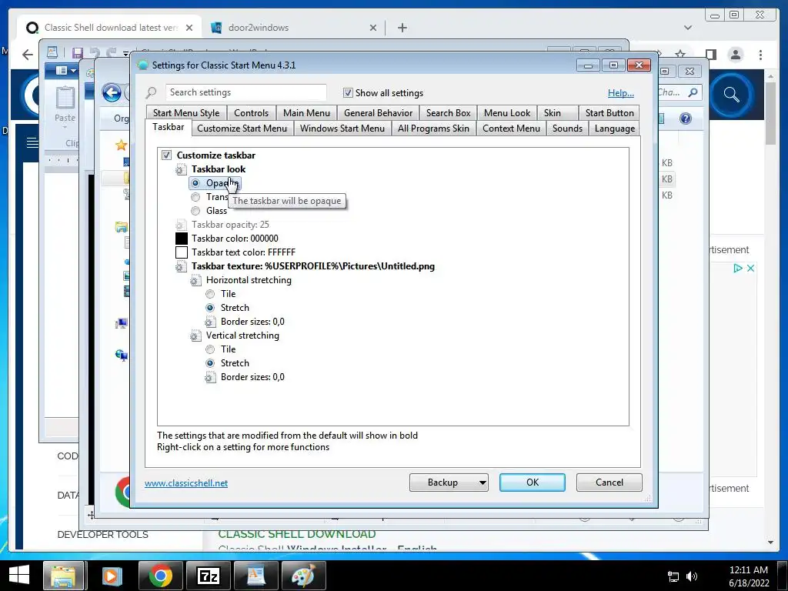
Task: Go to the Windows Start Menu tab
Action: tap(342, 129)
